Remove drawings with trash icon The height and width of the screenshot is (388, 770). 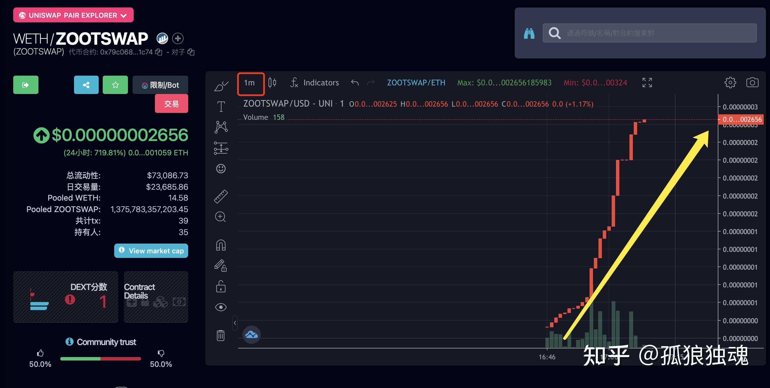[221, 335]
